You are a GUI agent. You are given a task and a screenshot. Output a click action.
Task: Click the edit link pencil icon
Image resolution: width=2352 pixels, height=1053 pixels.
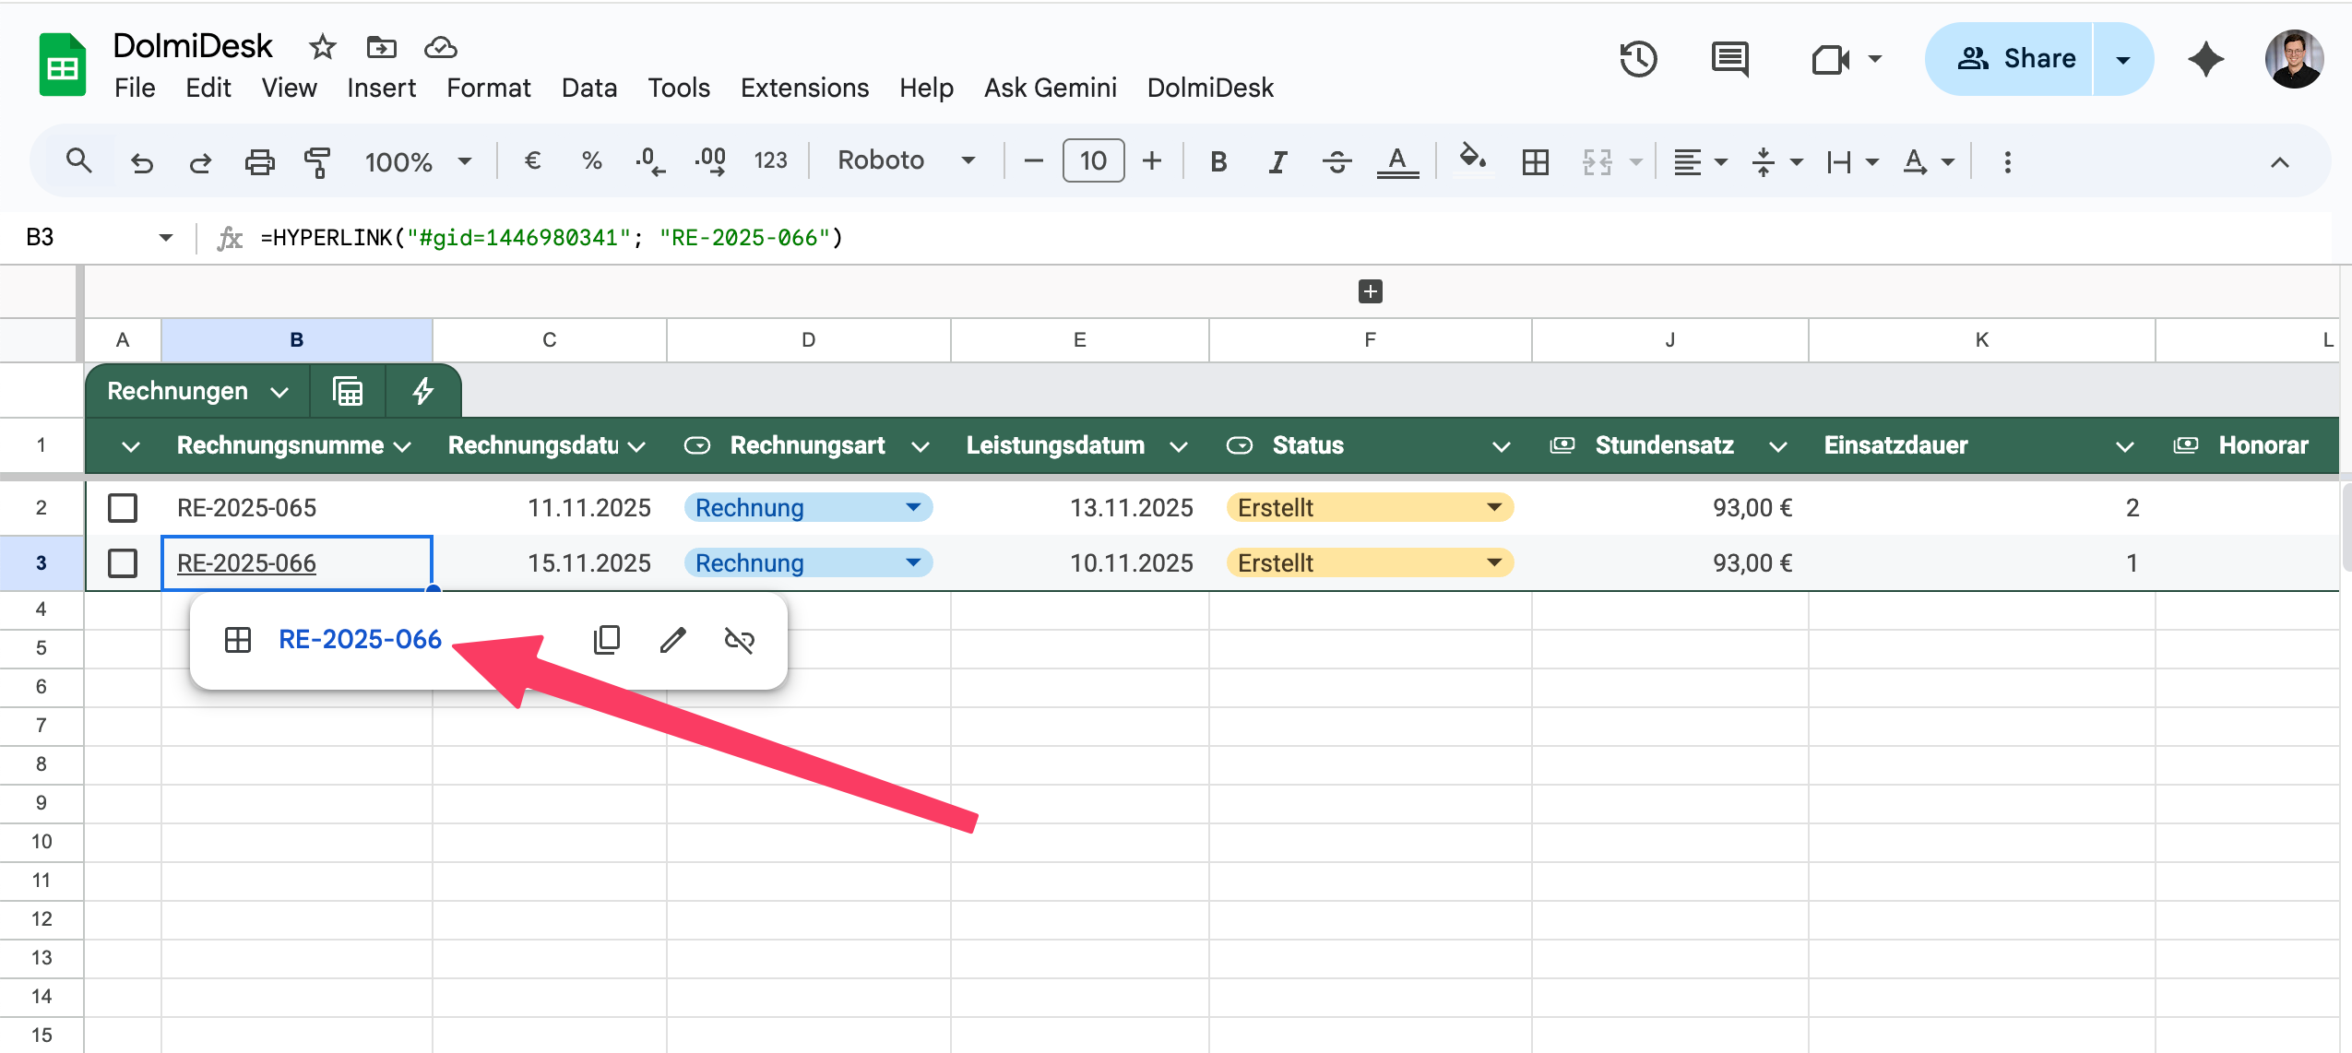(673, 640)
